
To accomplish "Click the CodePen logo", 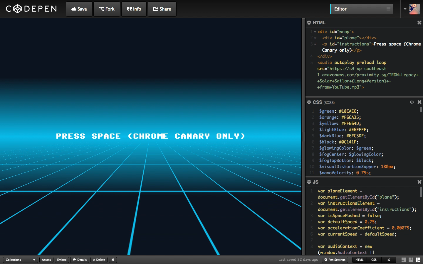I will click(x=31, y=9).
